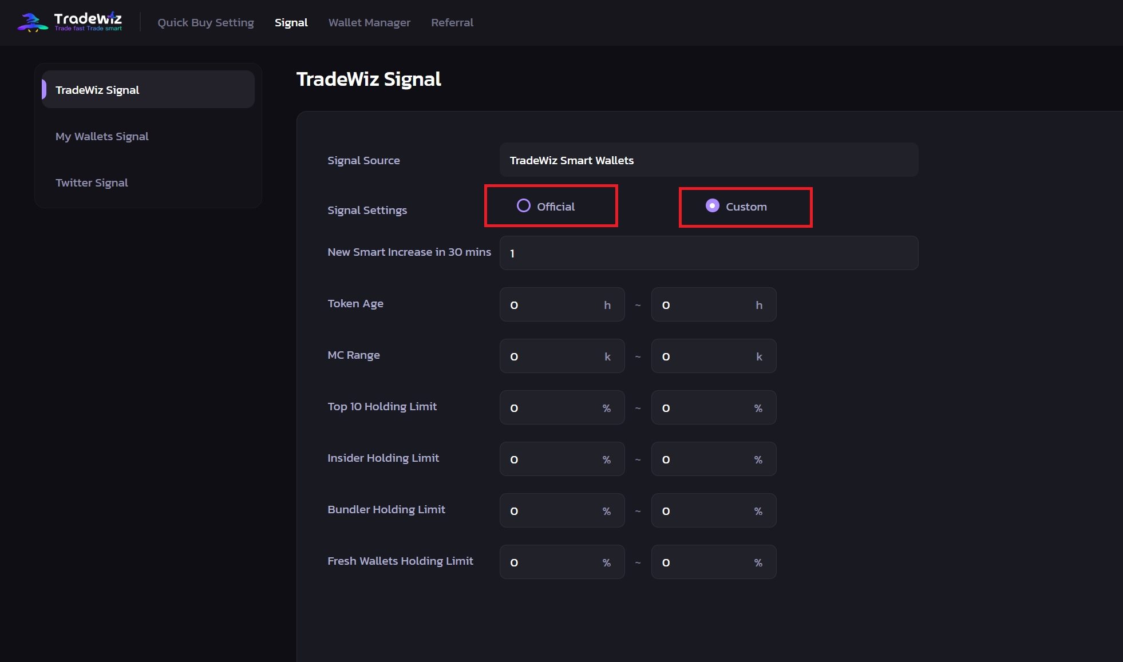This screenshot has width=1123, height=662.
Task: Focus the Fresh Wallets Holding Limit minimum field
Action: 562,562
